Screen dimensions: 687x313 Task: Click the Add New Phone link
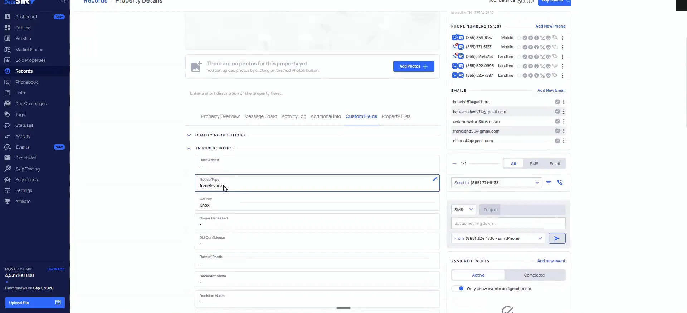(x=550, y=26)
